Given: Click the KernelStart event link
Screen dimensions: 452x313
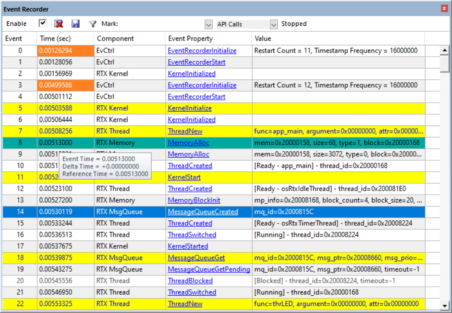Looking at the screenshot, I should coord(184,177).
